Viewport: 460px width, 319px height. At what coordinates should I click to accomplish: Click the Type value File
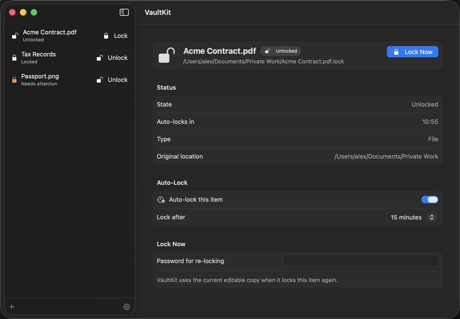(433, 139)
